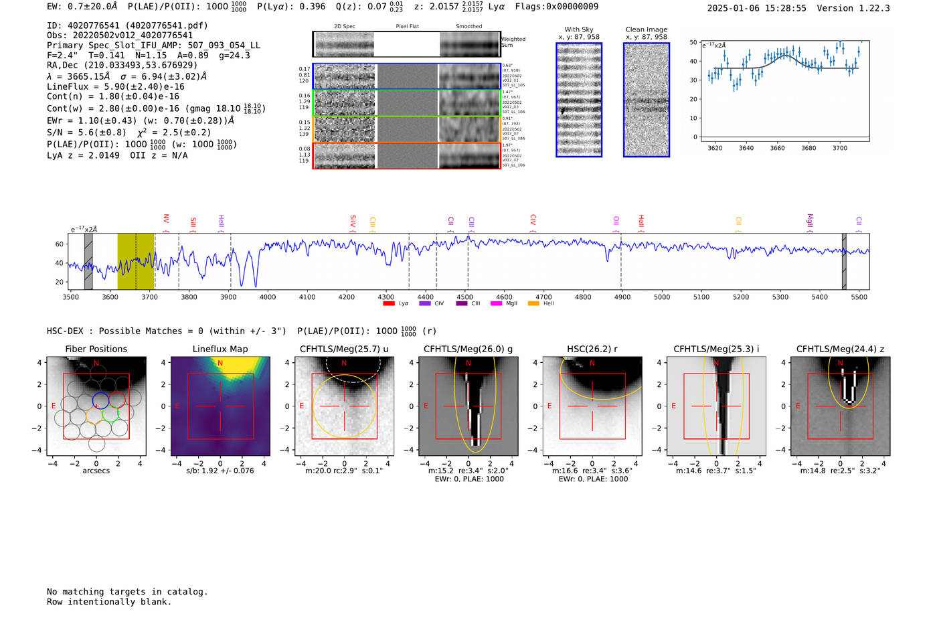Click the 2D Spec column header

(x=345, y=27)
